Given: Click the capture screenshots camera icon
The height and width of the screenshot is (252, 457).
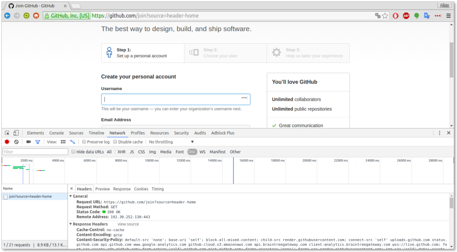Looking at the screenshot, I should pyautogui.click(x=28, y=142).
